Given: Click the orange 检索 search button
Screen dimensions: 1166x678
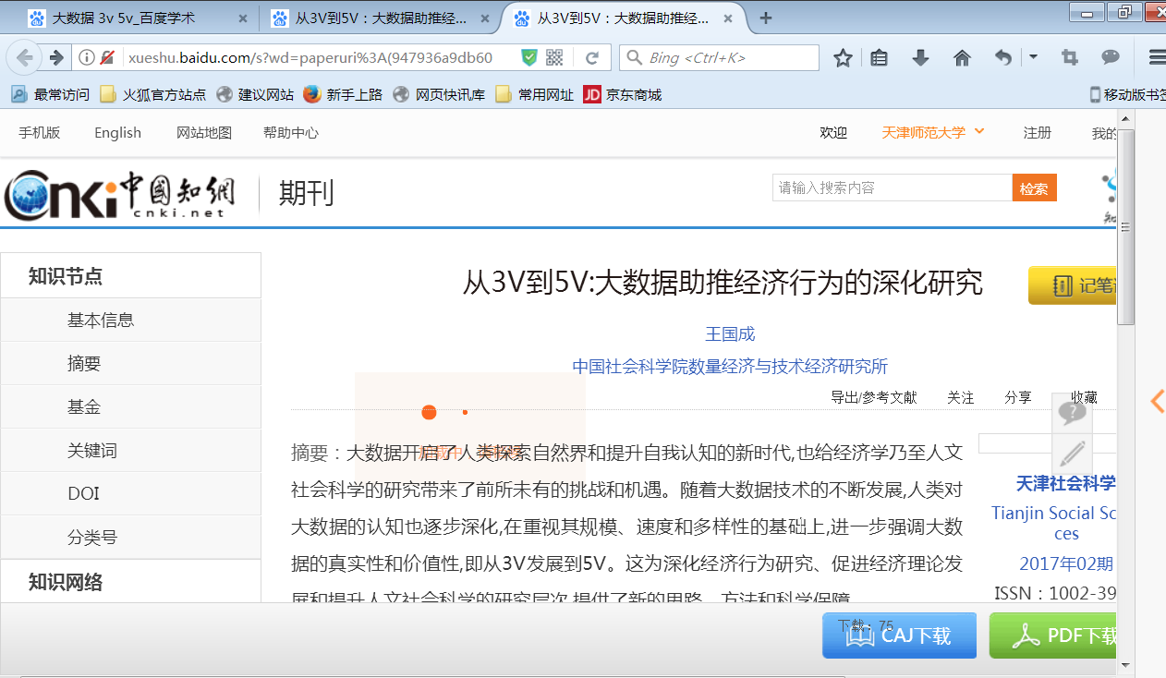Looking at the screenshot, I should pyautogui.click(x=1034, y=188).
